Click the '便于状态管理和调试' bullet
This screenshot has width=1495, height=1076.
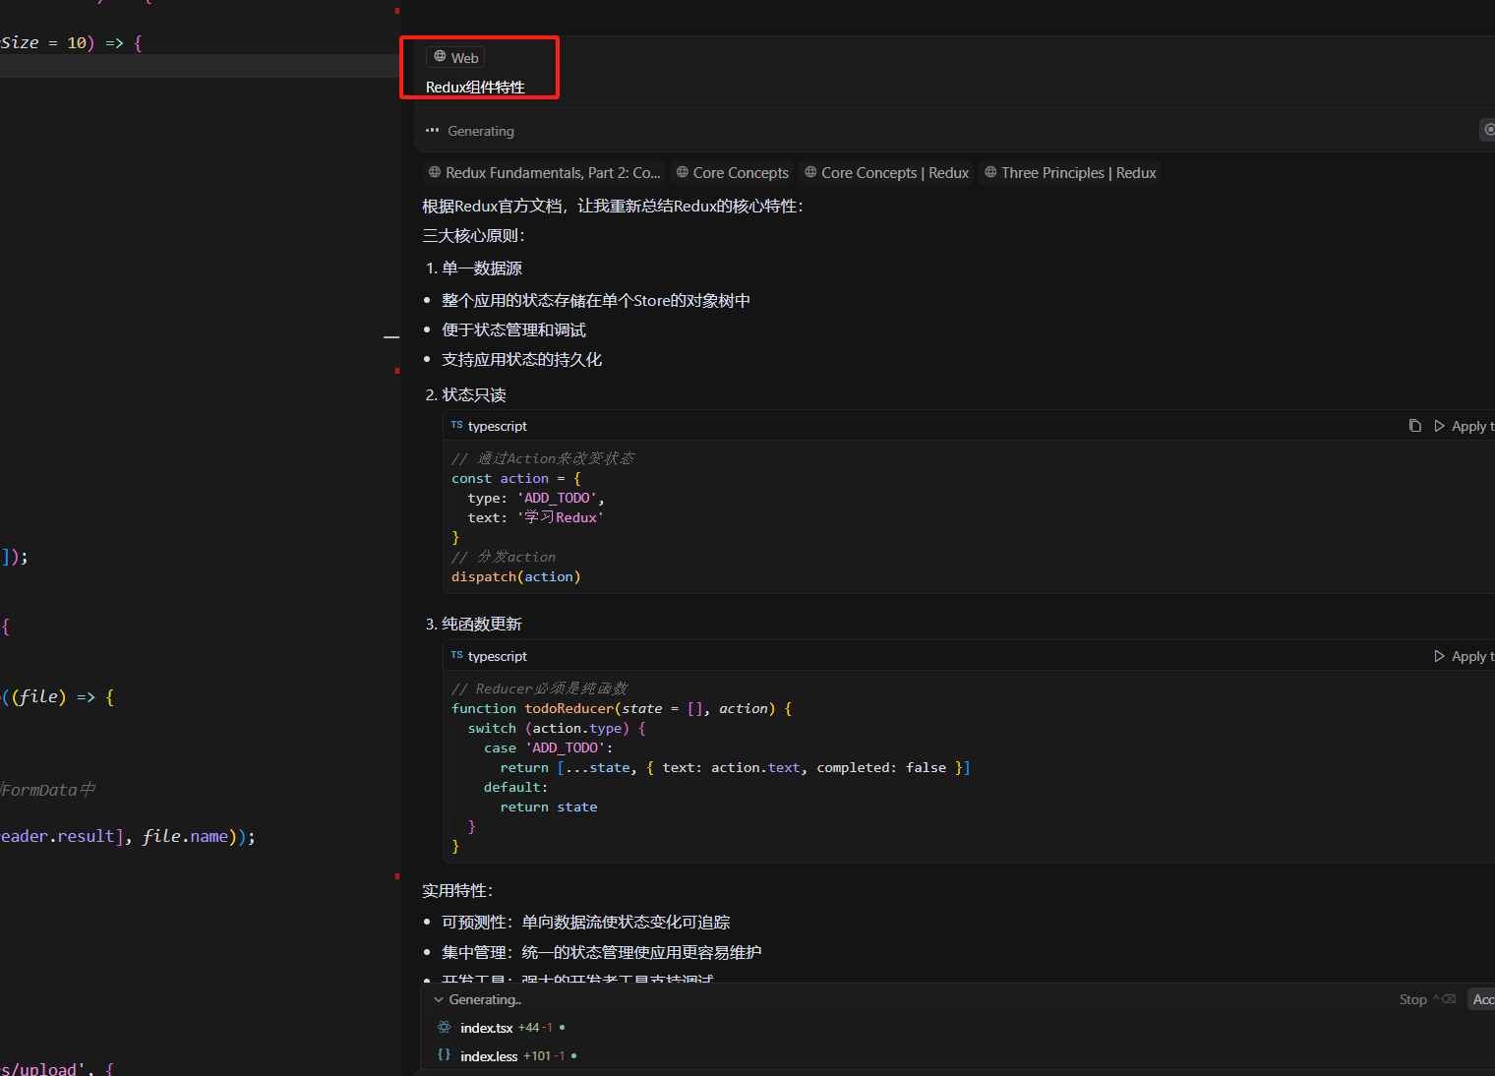(x=513, y=330)
